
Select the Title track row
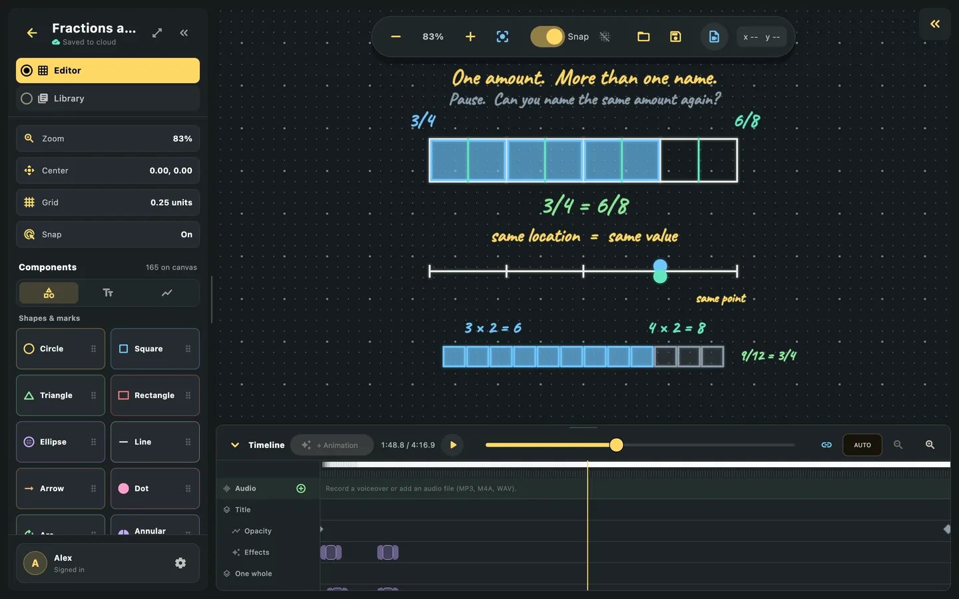(x=268, y=510)
